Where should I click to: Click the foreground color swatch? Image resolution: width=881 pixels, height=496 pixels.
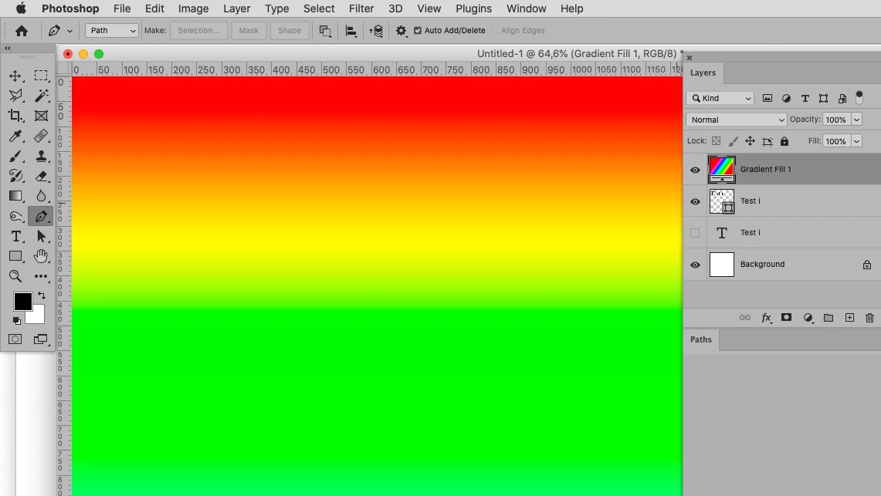click(x=23, y=302)
